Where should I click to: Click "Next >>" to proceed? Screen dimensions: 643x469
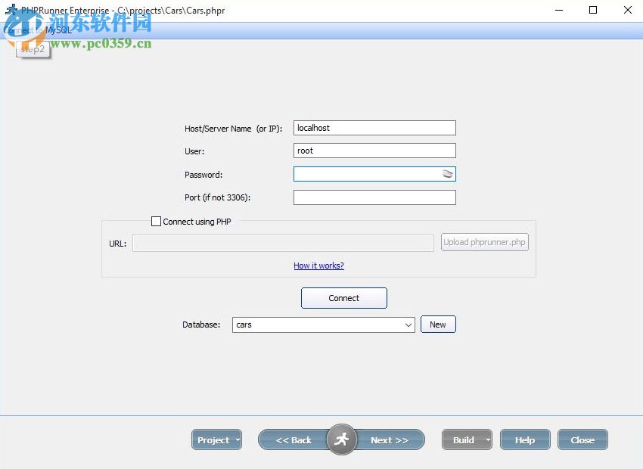390,439
